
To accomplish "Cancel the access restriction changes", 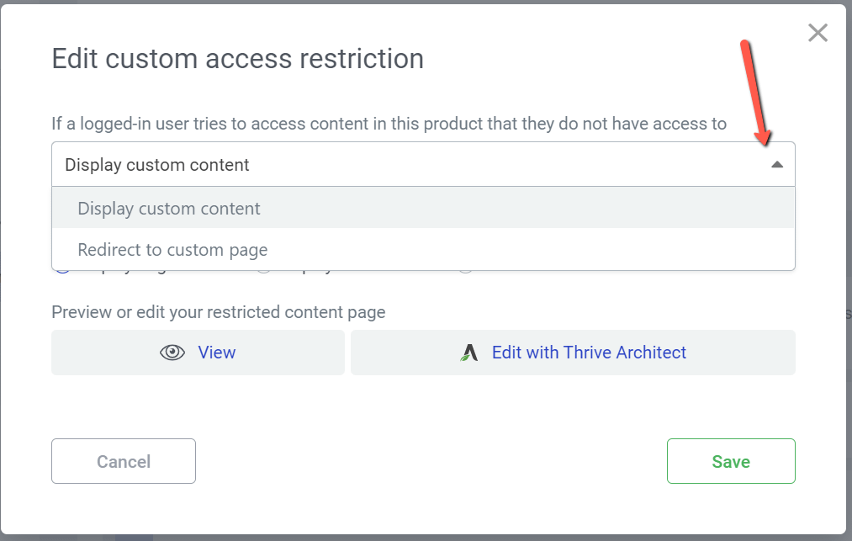I will pos(124,461).
